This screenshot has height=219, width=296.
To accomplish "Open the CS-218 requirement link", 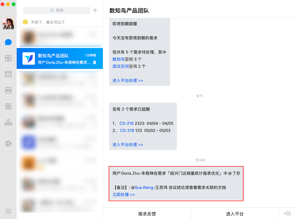I will [127, 131].
